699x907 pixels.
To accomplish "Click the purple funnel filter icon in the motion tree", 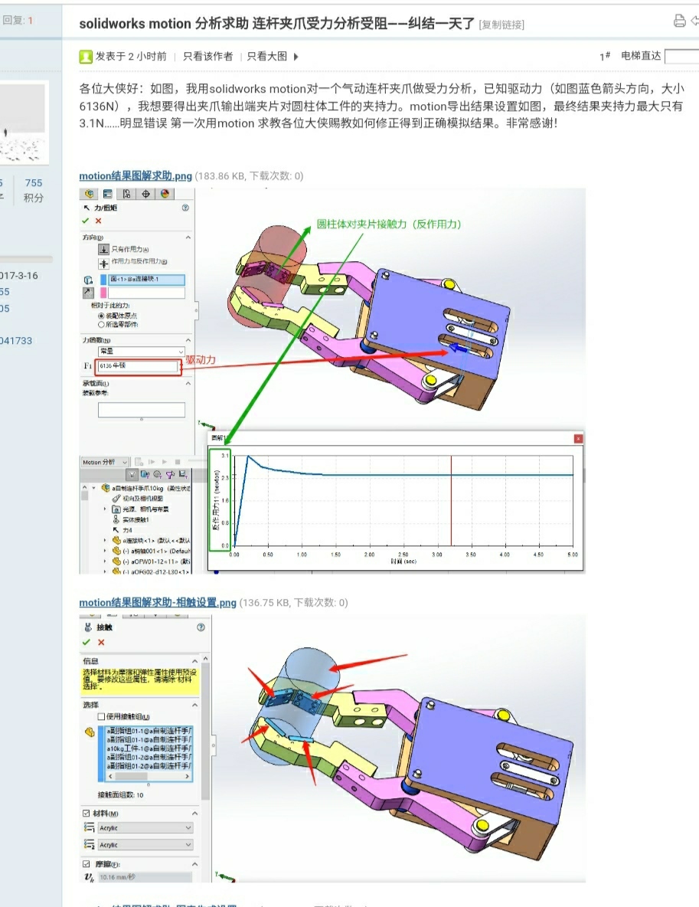I will [x=170, y=475].
